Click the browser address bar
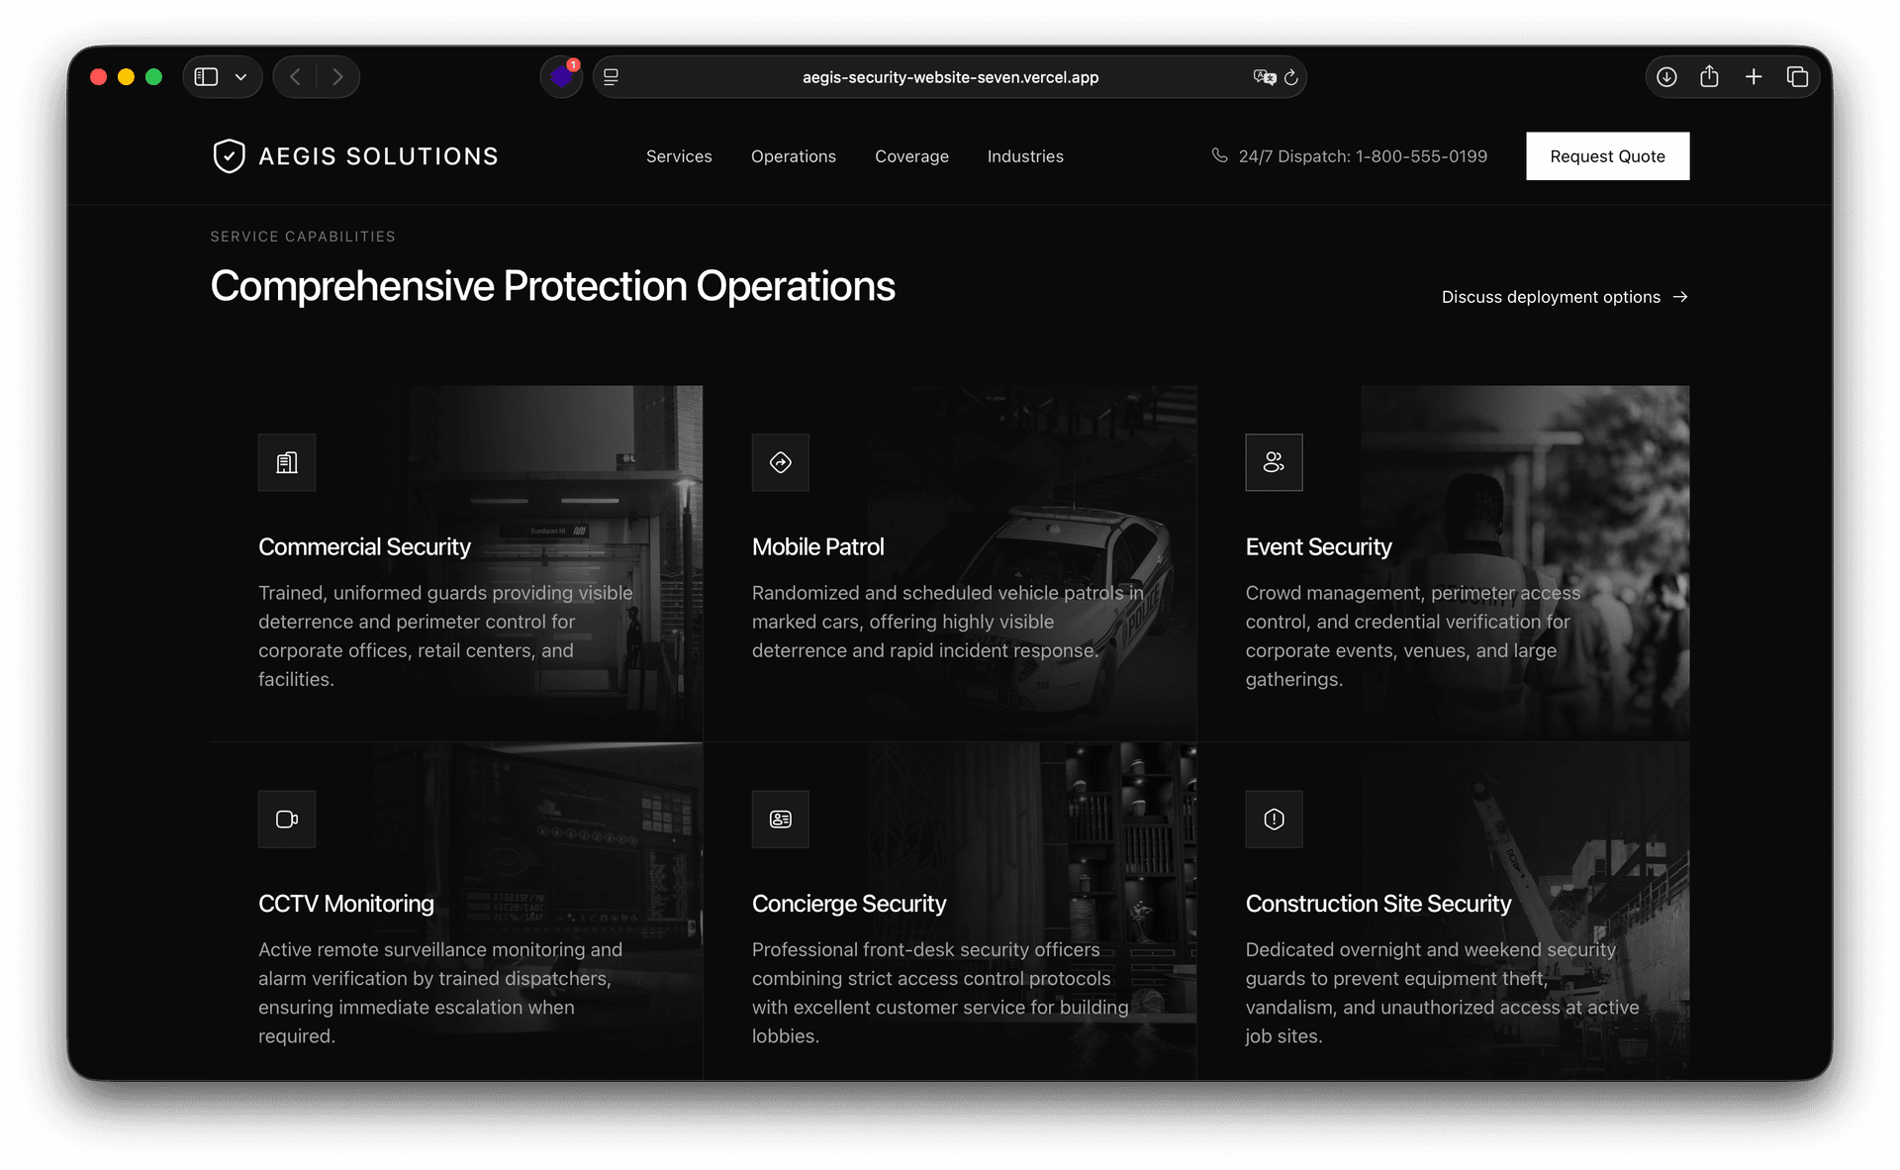This screenshot has width=1900, height=1170. pos(949,76)
